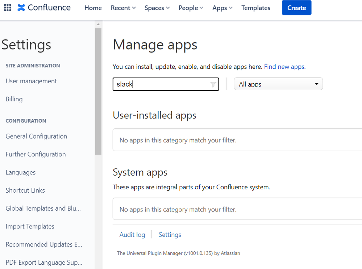Open the All apps filter dropdown
Viewport: 362px width, 269px height.
[278, 84]
